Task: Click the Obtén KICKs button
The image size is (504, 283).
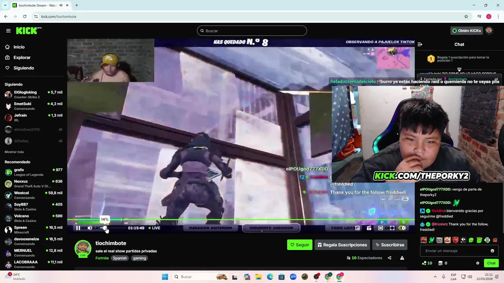Action: click(466, 31)
